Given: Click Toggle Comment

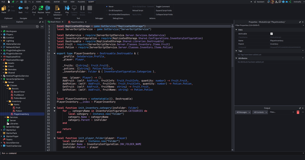Looking at the screenshot, I should click(x=163, y=6).
